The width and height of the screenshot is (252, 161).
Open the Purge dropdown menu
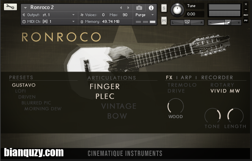[145, 15]
